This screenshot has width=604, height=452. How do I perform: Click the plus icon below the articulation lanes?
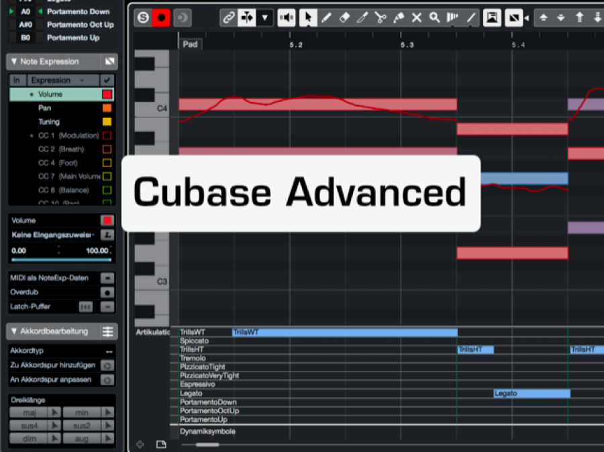140,445
